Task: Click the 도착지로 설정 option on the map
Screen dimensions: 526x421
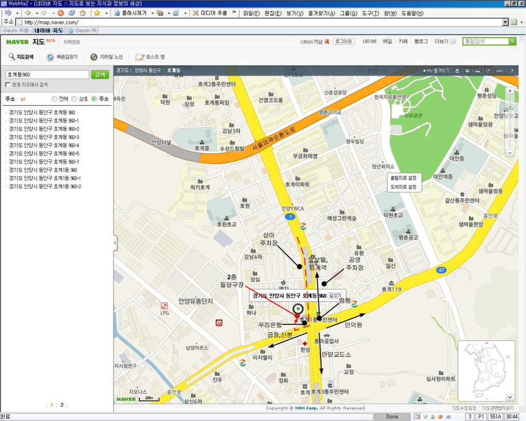Action: (403, 187)
